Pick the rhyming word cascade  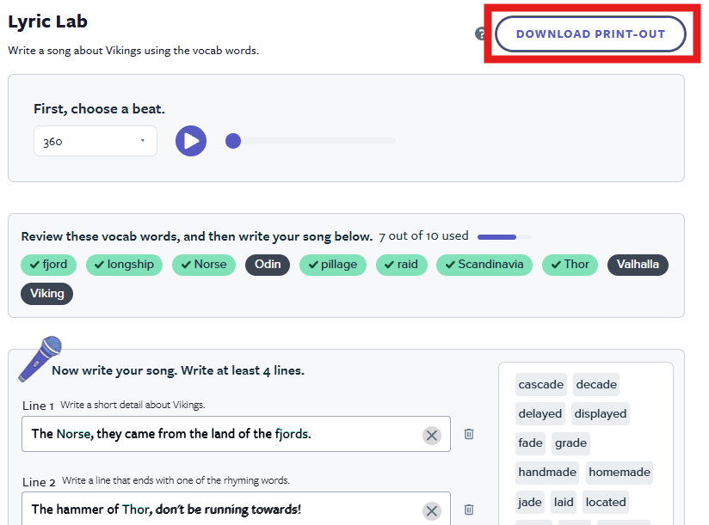point(541,385)
